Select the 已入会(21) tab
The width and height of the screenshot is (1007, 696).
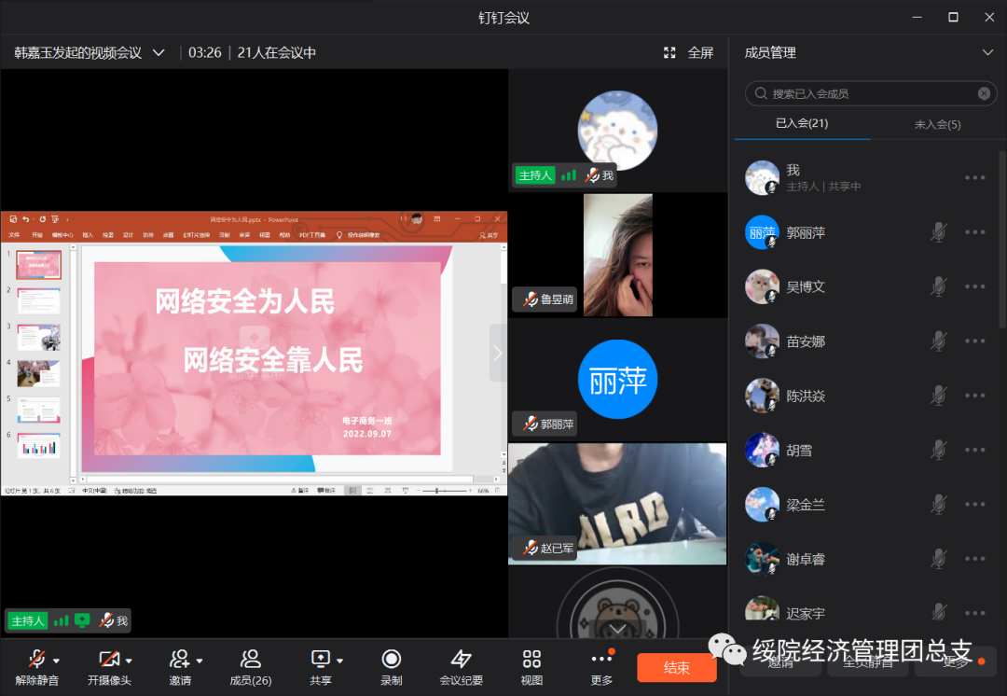802,123
